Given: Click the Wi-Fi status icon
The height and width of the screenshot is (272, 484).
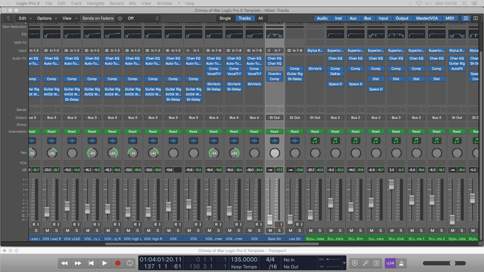Looking at the screenshot, I should [x=419, y=4].
